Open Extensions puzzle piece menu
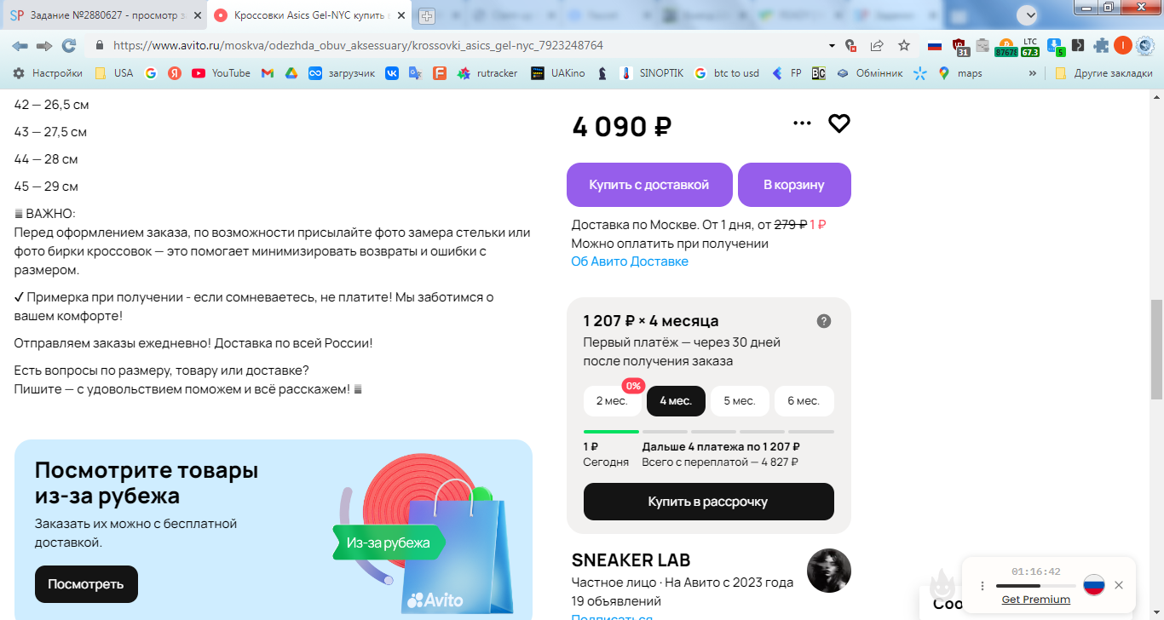Image resolution: width=1164 pixels, height=620 pixels. 1101,45
